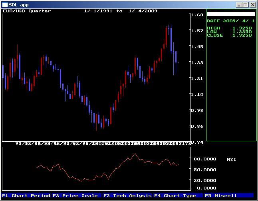Click the SDL_app window title text
Screen dimensions: 258x201
19,5
